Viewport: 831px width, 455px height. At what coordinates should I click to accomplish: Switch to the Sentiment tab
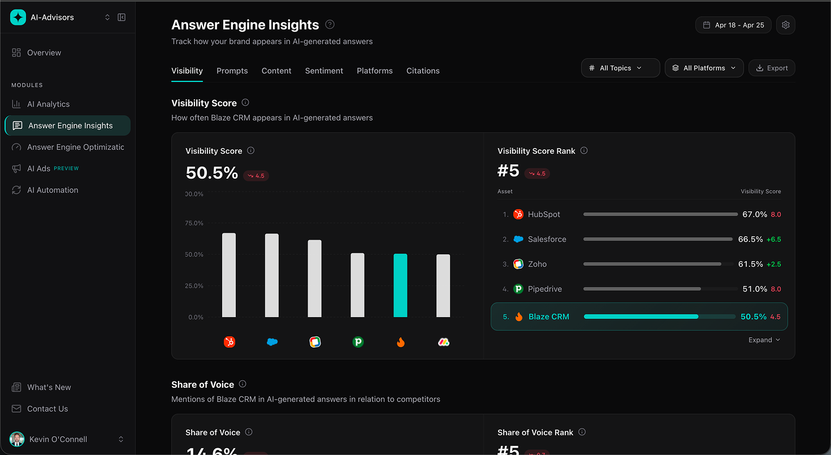324,71
